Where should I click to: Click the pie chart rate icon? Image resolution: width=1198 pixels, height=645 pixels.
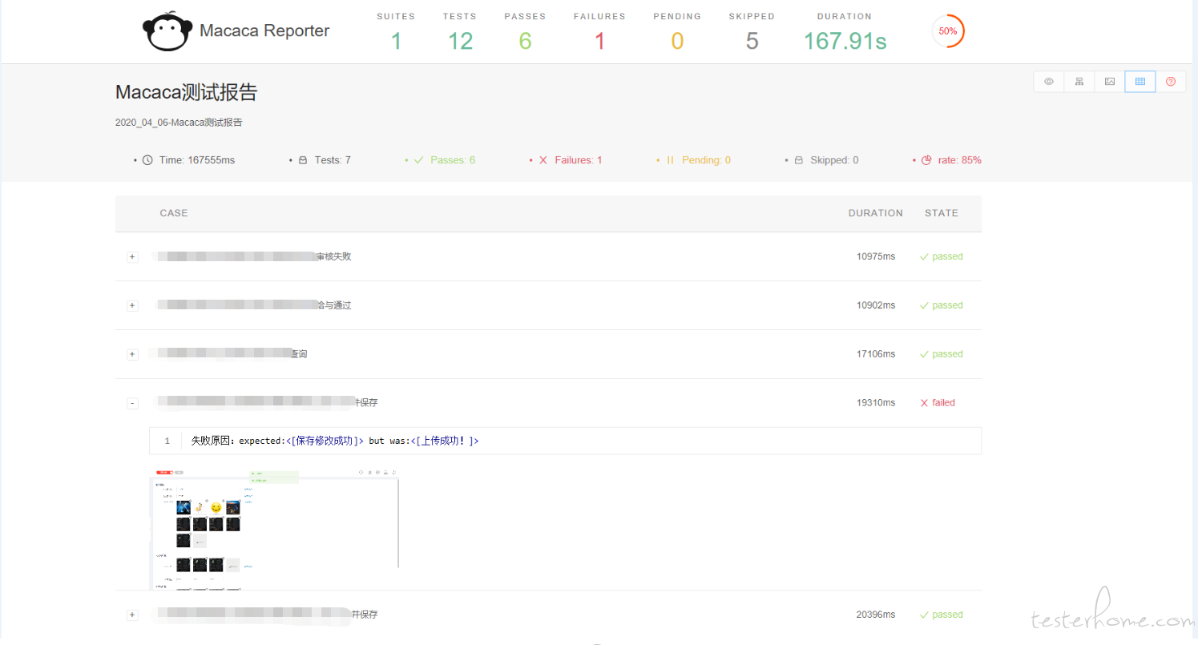926,160
